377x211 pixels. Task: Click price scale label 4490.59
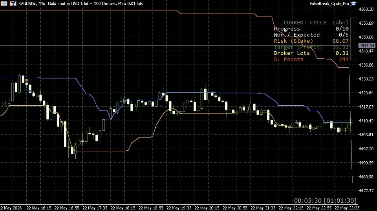366,162
